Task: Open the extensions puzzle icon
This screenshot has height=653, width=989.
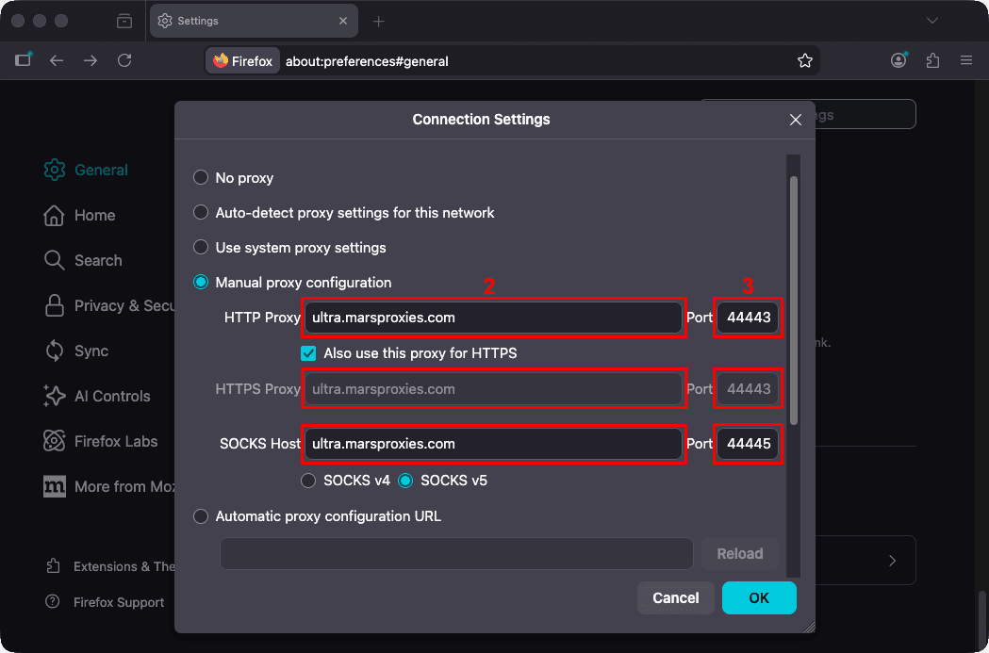Action: pyautogui.click(x=932, y=61)
